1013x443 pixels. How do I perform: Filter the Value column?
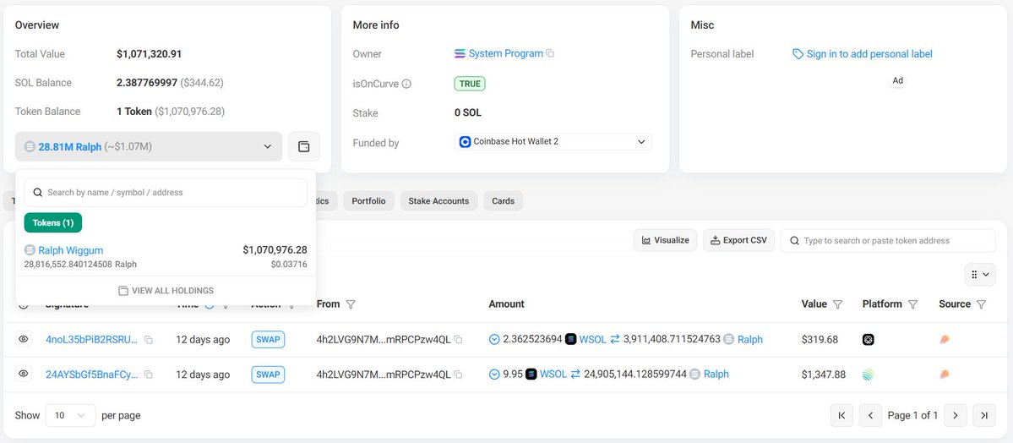click(837, 304)
